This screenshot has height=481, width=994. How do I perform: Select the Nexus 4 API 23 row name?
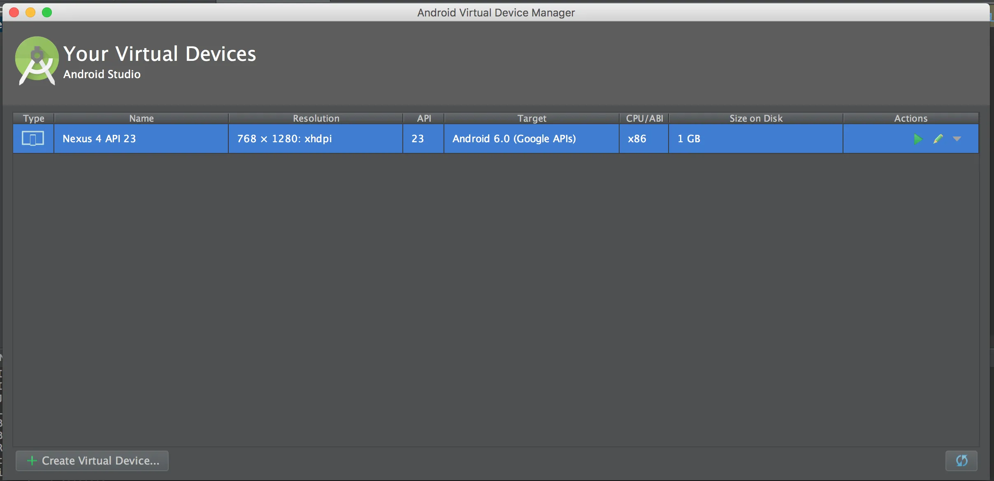pyautogui.click(x=99, y=139)
